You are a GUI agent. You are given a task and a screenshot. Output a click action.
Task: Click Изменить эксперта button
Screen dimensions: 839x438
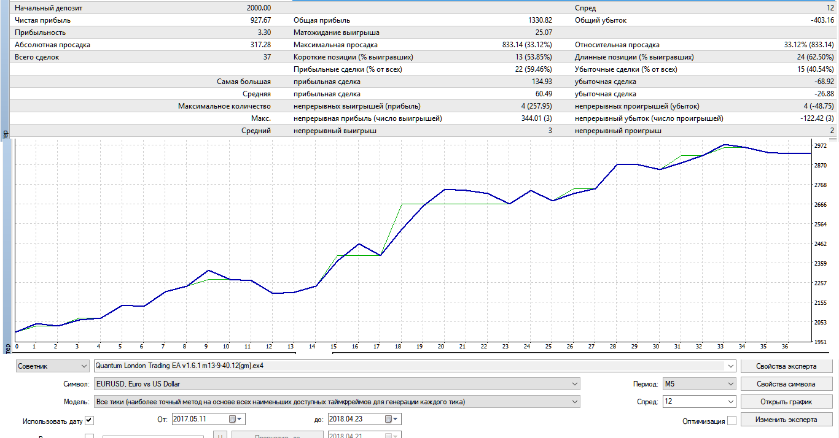tap(786, 420)
